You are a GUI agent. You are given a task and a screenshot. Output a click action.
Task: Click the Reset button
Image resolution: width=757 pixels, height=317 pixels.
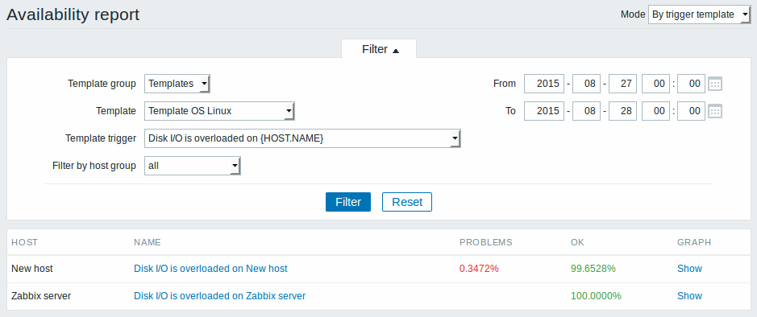point(407,202)
